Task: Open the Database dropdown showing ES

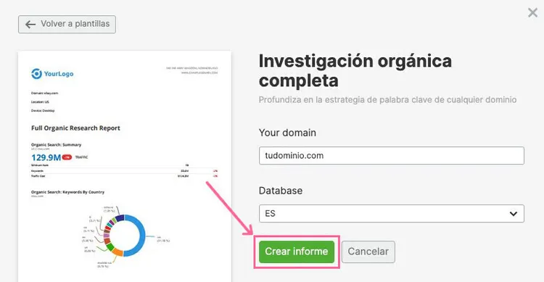Action: (392, 213)
